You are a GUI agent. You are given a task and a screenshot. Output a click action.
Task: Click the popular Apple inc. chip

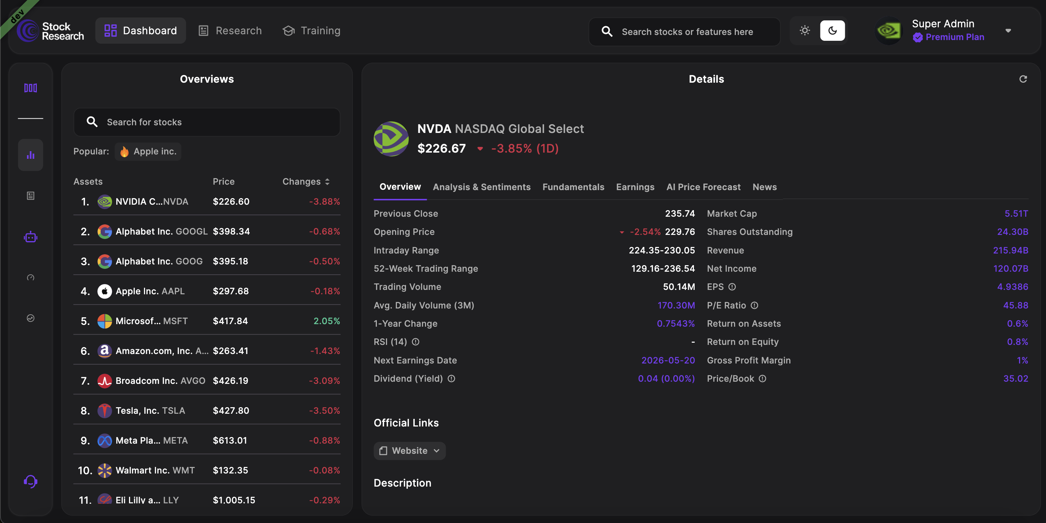(148, 152)
